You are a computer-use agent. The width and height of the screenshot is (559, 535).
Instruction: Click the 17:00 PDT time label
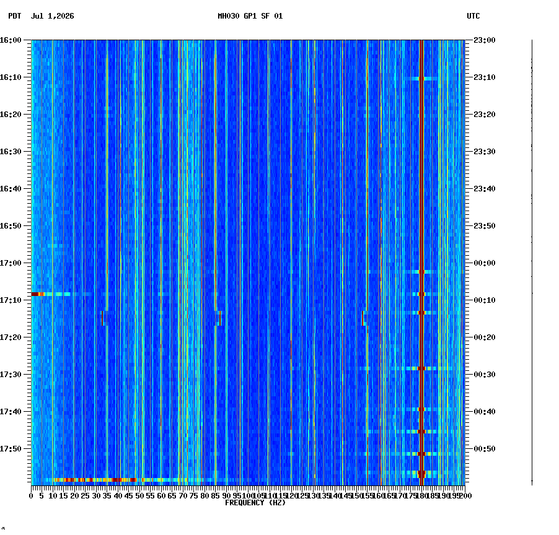[11, 263]
